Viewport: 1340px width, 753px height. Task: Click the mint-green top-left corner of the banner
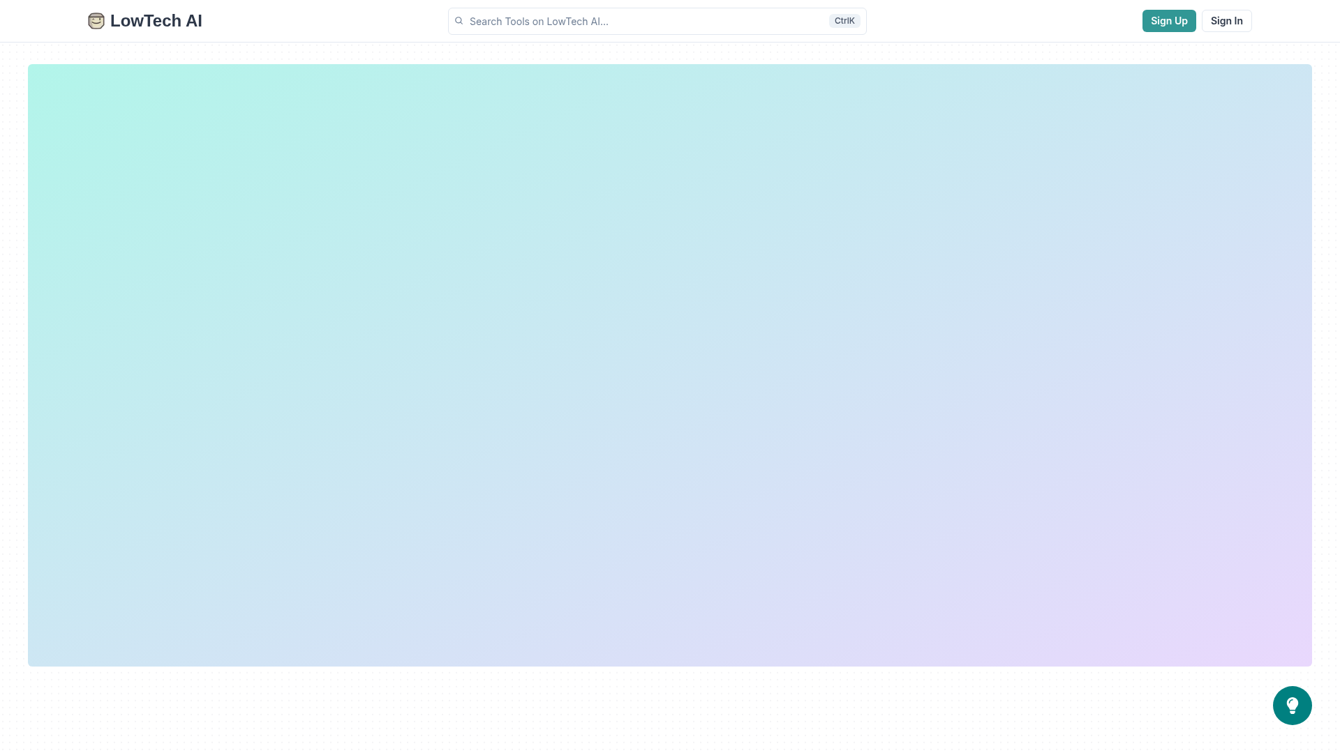[x=49, y=84]
